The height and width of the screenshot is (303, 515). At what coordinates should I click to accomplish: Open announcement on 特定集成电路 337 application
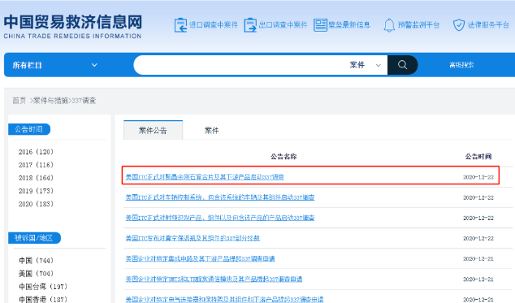click(200, 258)
